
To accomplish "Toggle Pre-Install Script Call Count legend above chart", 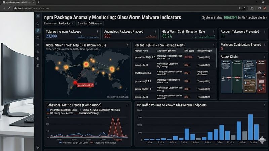I will (x=62, y=110).
